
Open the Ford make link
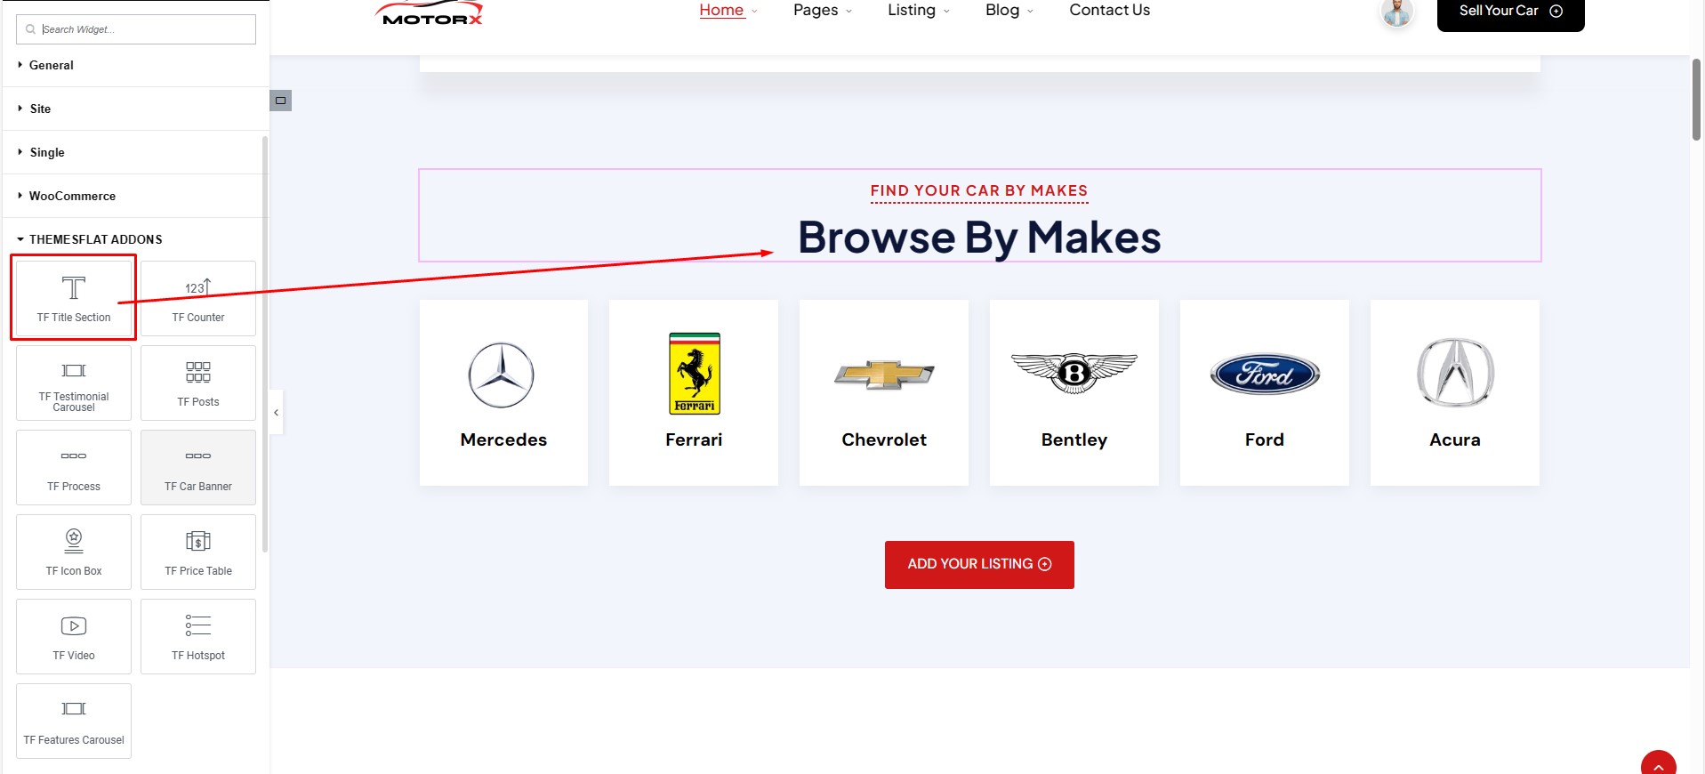coord(1265,439)
